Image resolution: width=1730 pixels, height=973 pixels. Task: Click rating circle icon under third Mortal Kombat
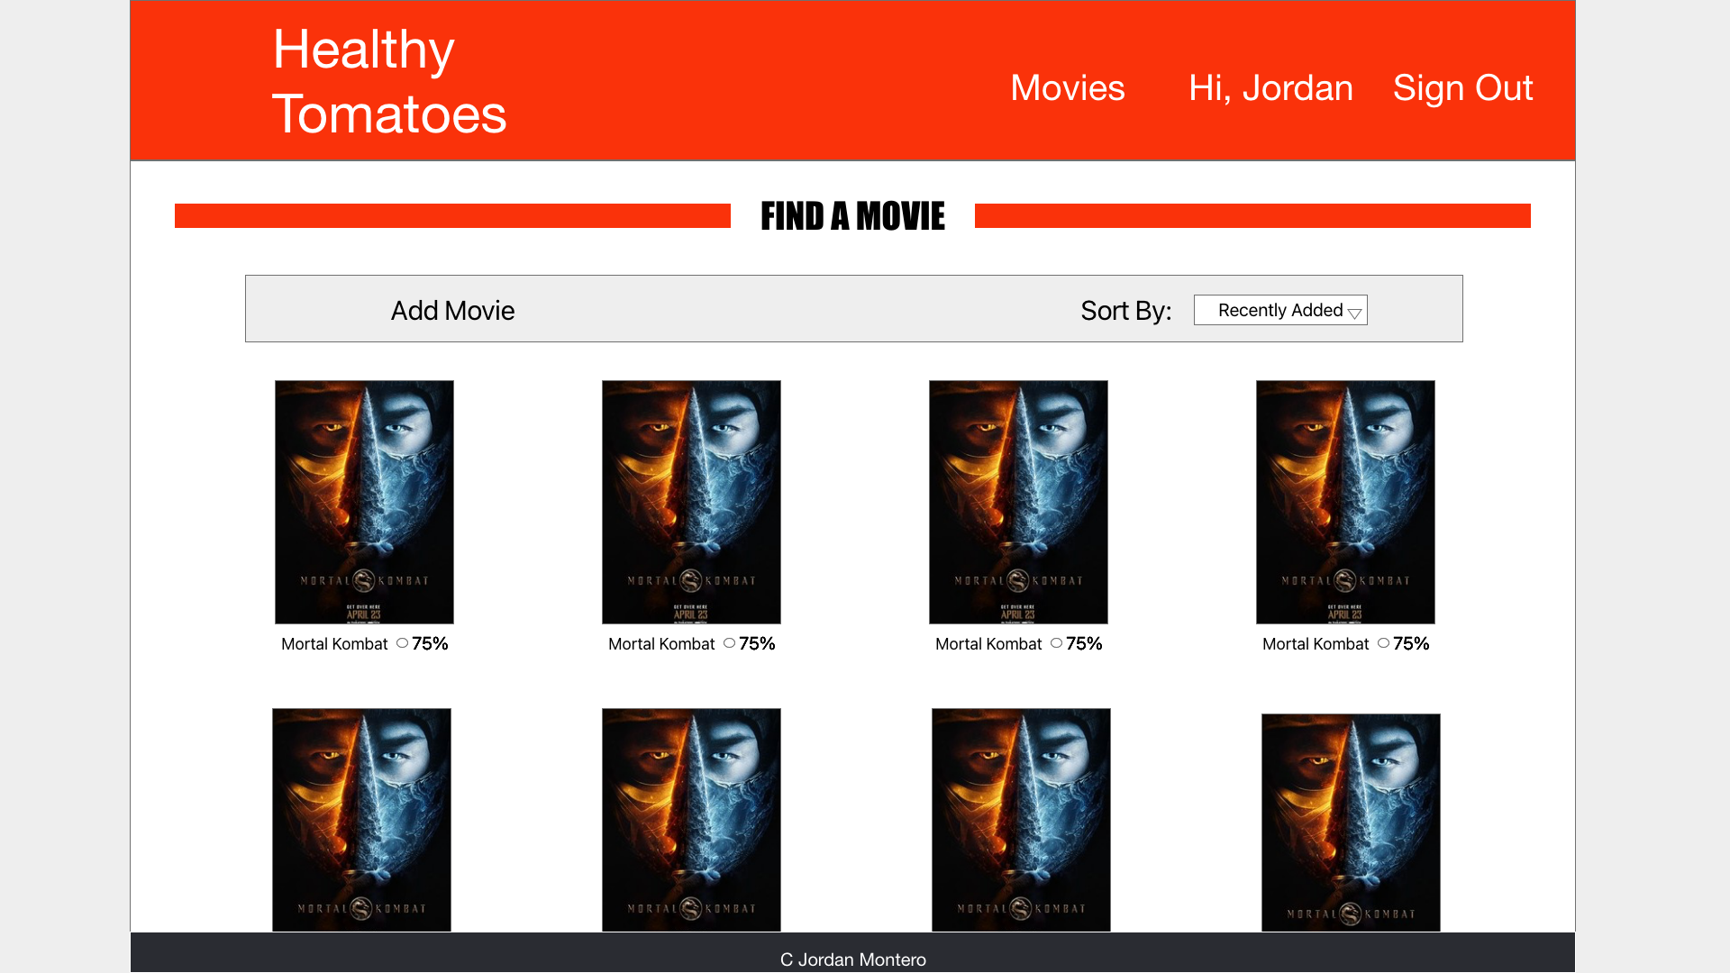pyautogui.click(x=1056, y=643)
